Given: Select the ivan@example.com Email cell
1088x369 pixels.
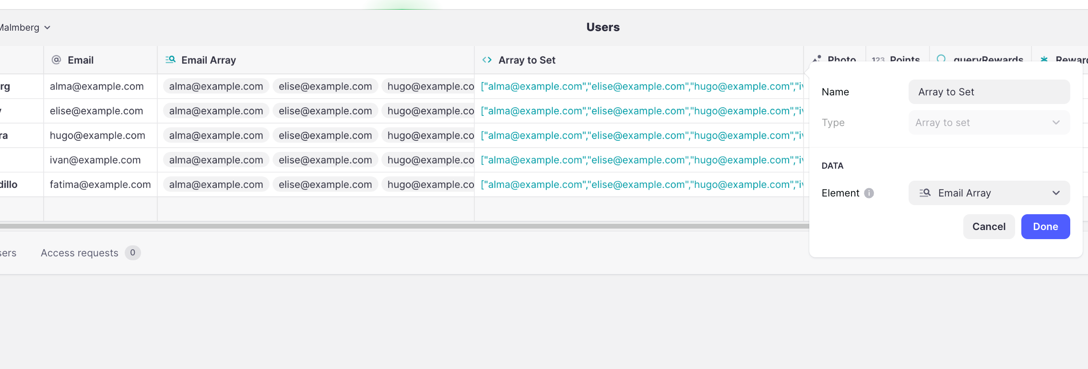Looking at the screenshot, I should pyautogui.click(x=95, y=160).
